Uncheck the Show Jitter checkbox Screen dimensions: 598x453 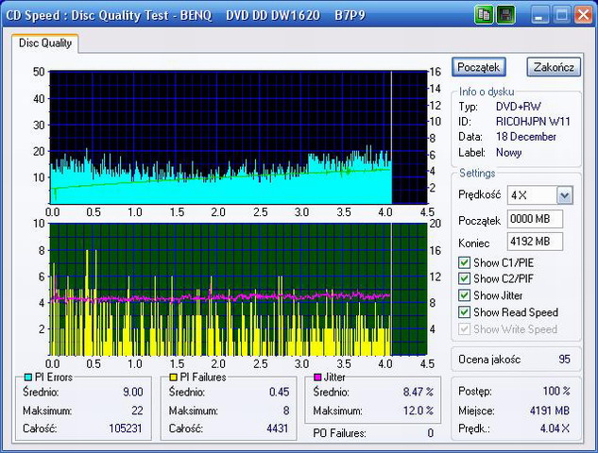click(464, 295)
